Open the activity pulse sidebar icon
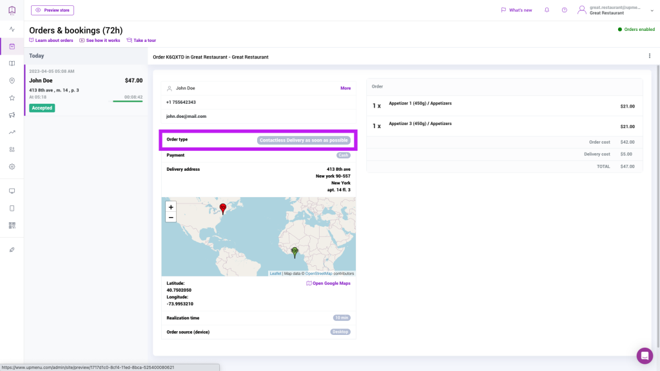This screenshot has width=660, height=371. (12, 29)
